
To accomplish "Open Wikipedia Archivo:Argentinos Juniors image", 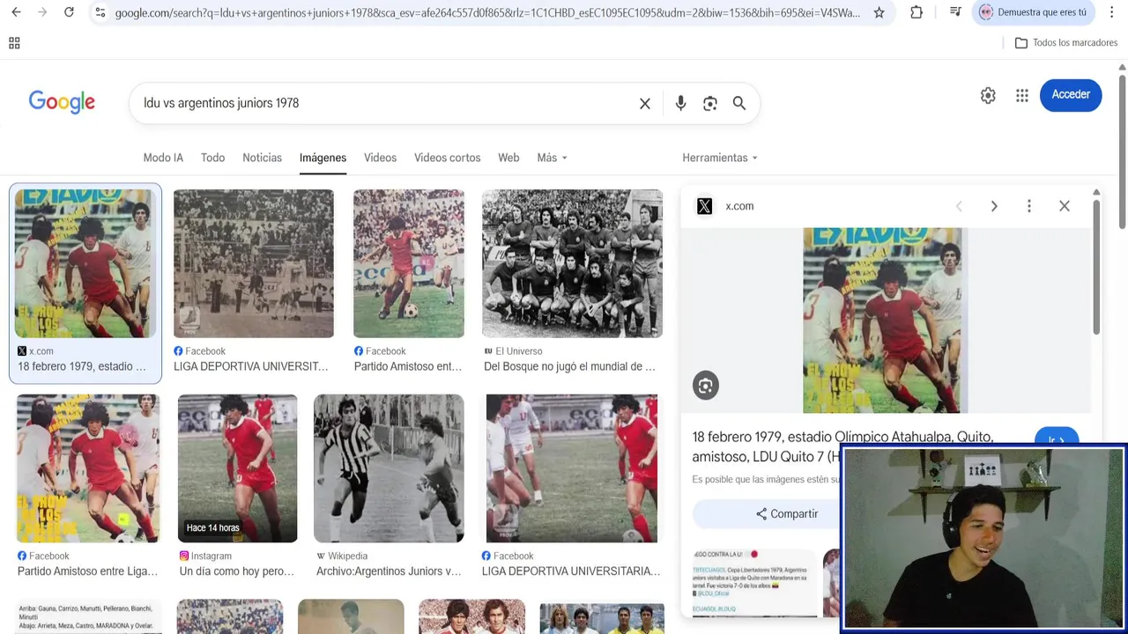I will (389, 468).
